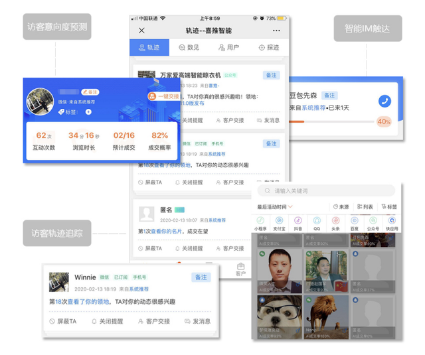Viewport: 425px width, 355px height.
Task: View the 02/16 预计成交 stat
Action: 124,141
